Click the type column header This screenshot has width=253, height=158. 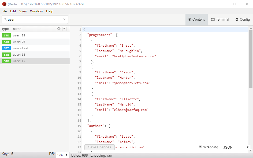click(5, 29)
